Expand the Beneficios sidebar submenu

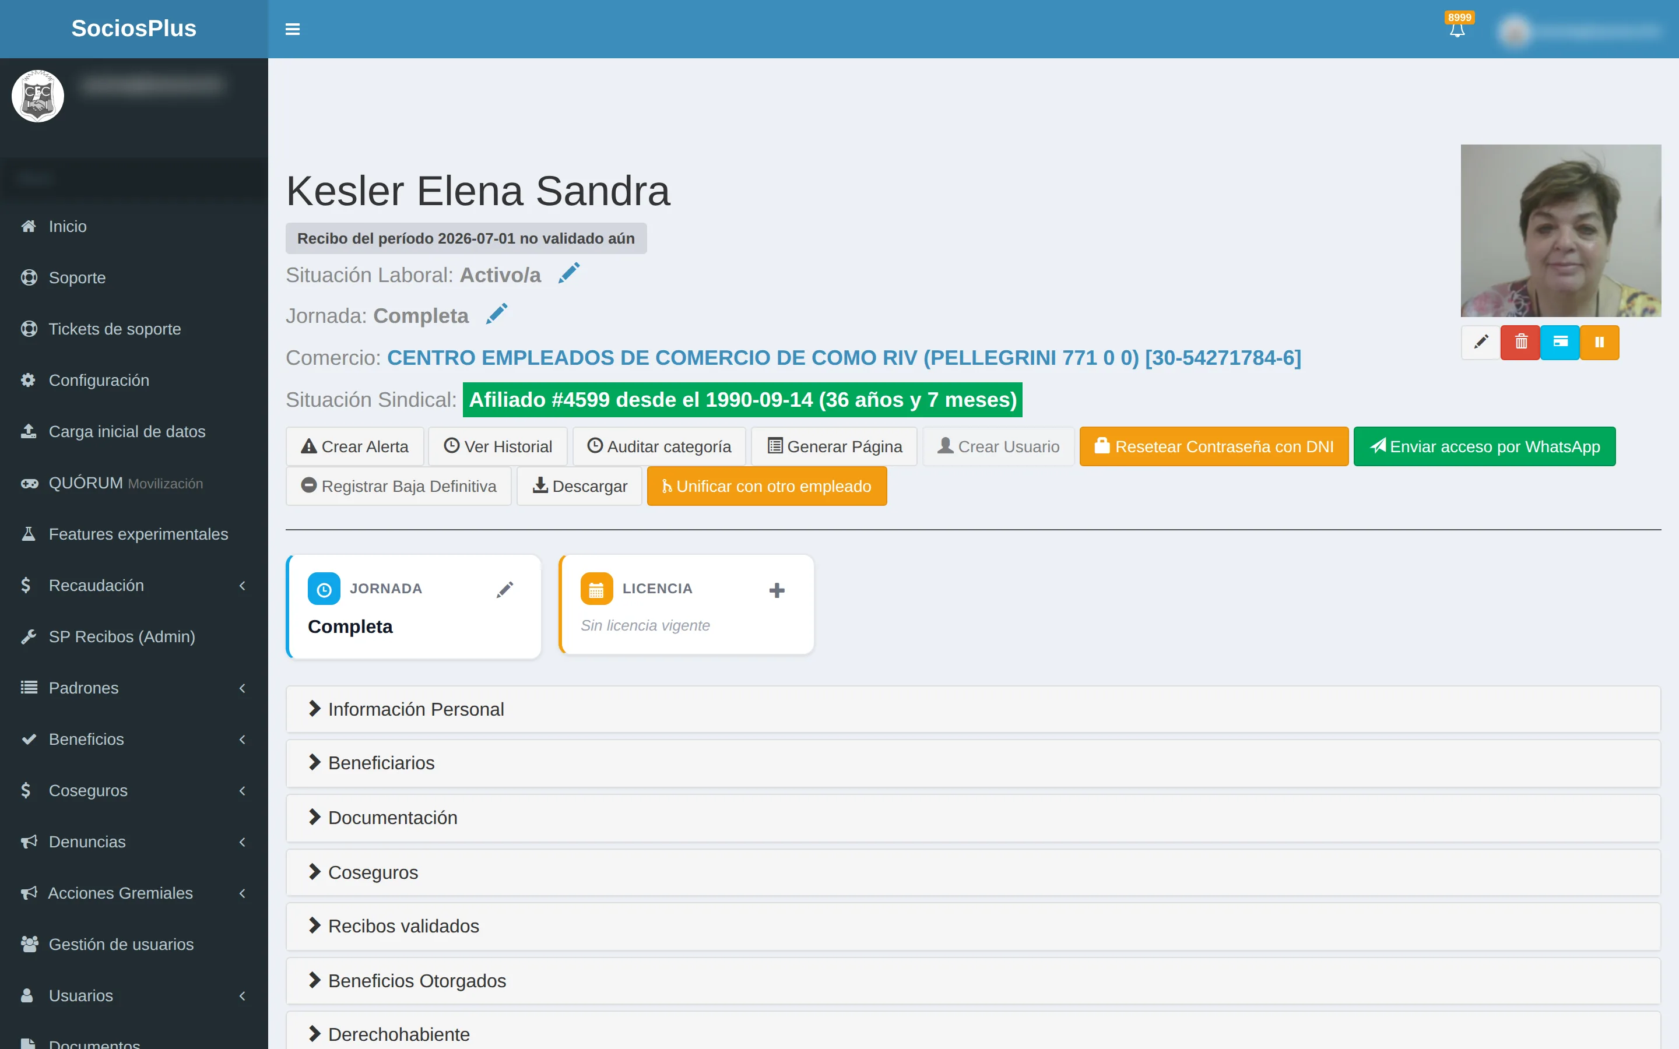134,740
